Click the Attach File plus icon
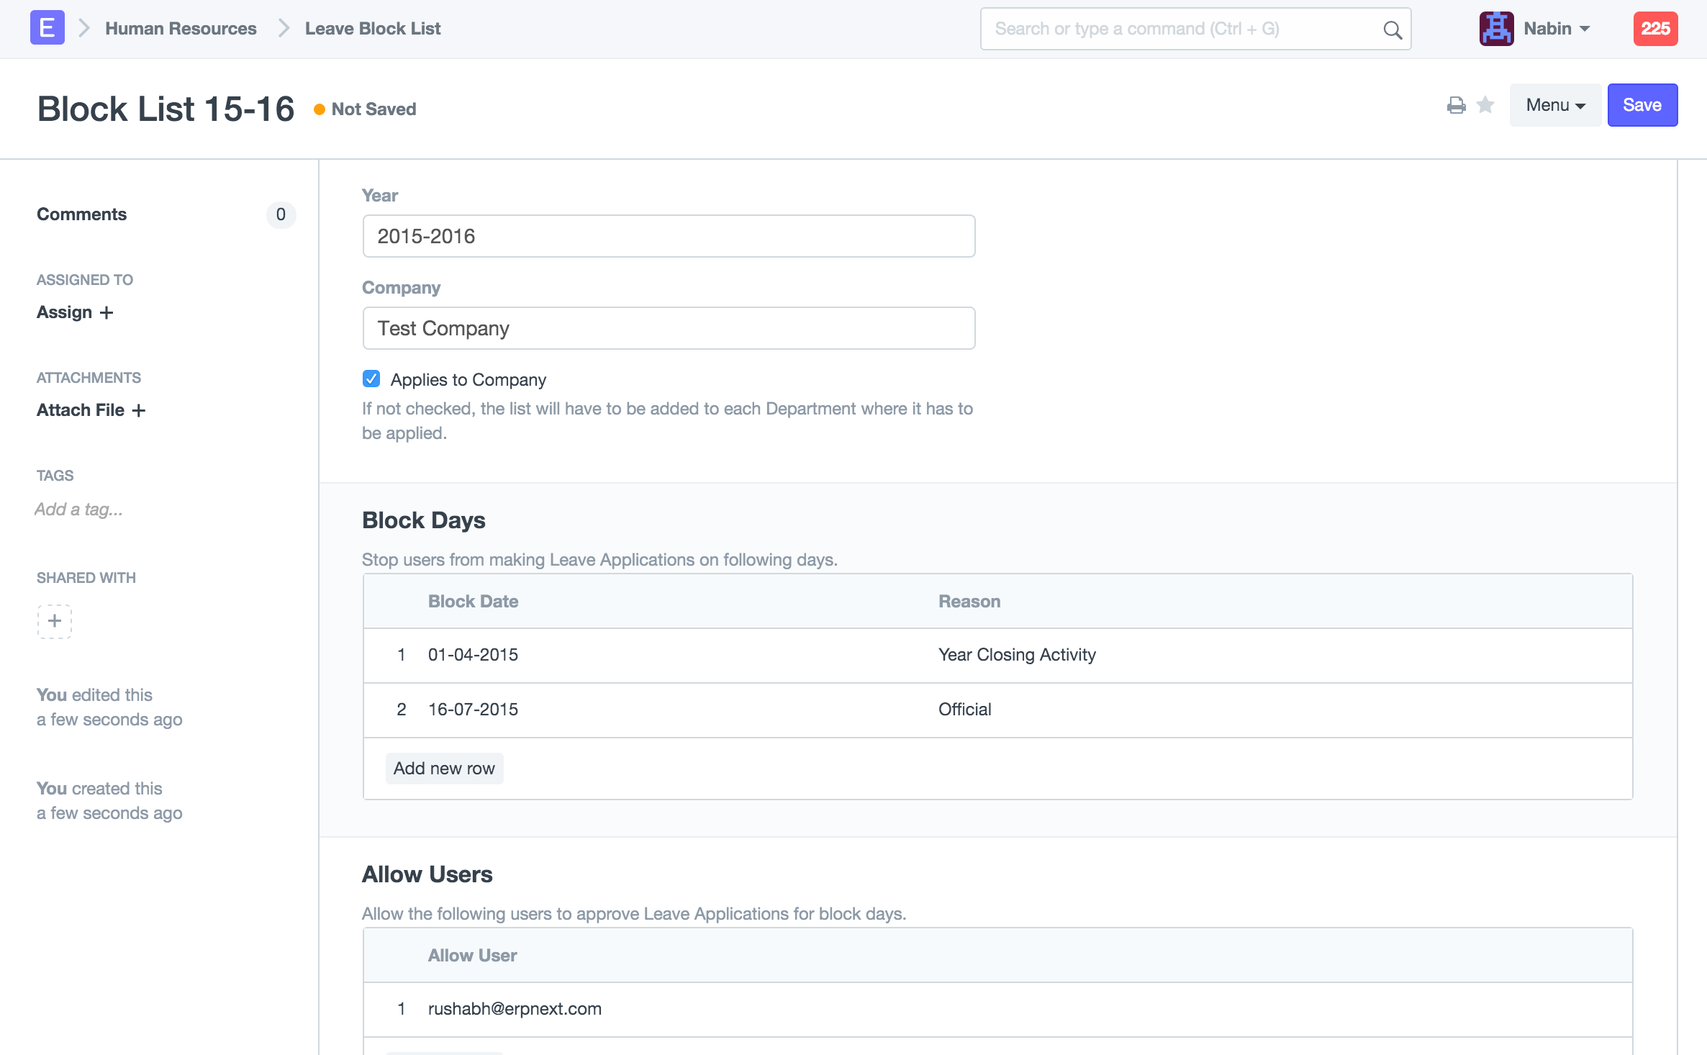Image resolution: width=1707 pixels, height=1055 pixels. [139, 410]
